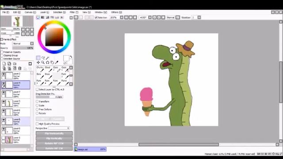Image resolution: width=283 pixels, height=159 pixels.
Task: Click the Merge Down layer icon
Action: click(x=9, y=68)
